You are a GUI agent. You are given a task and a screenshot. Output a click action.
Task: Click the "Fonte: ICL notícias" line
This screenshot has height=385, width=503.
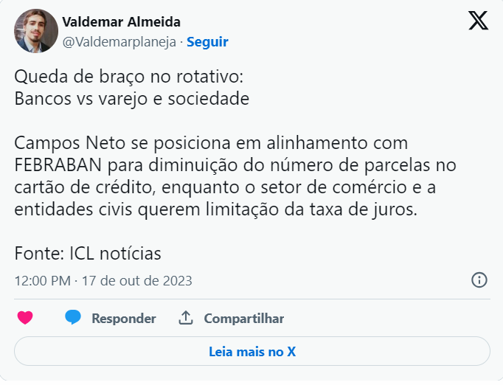(x=87, y=253)
